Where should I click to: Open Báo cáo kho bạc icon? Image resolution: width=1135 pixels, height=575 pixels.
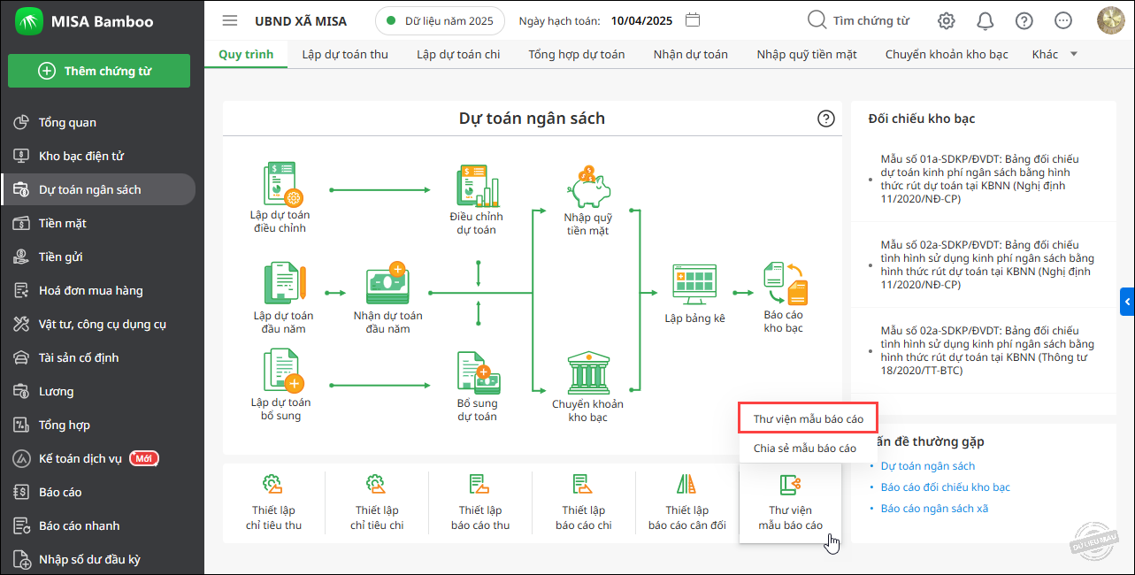[784, 283]
